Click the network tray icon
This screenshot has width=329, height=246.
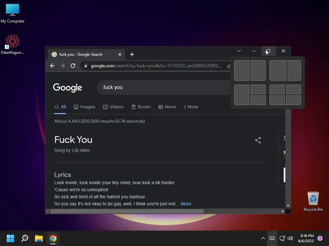pyautogui.click(x=282, y=238)
